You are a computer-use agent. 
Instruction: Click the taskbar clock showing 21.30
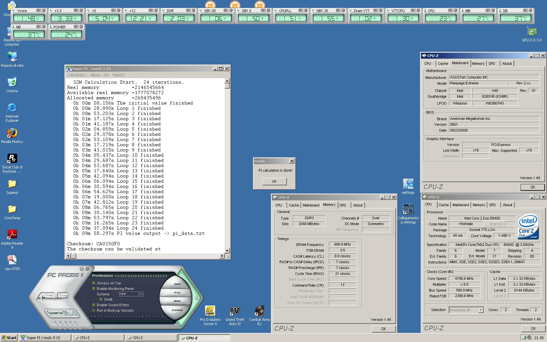coord(539,338)
